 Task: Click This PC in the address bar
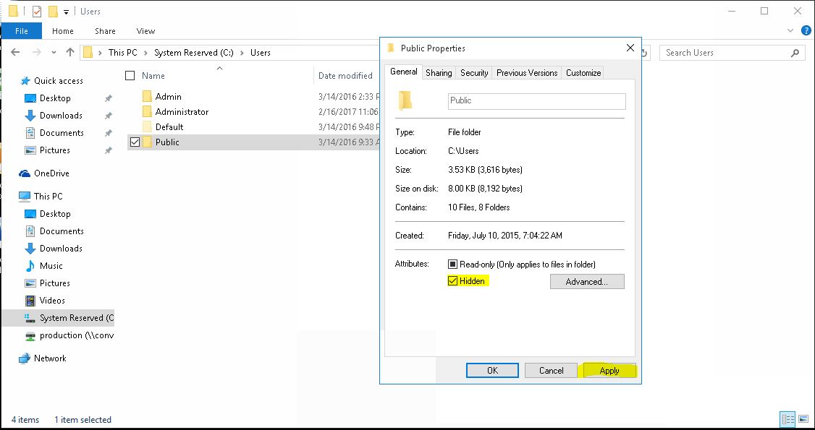click(122, 52)
